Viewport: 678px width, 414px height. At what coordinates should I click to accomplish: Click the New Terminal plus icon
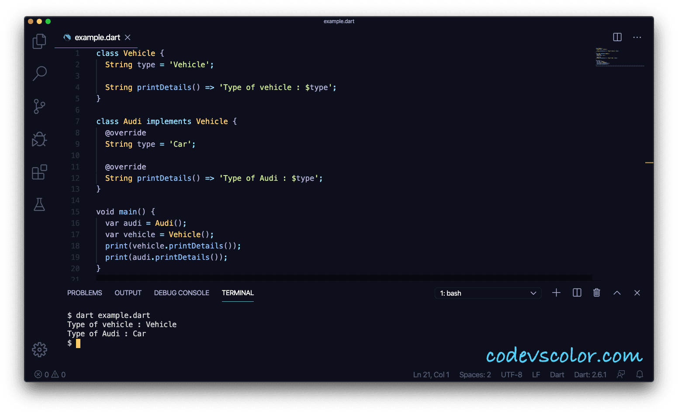pos(556,293)
